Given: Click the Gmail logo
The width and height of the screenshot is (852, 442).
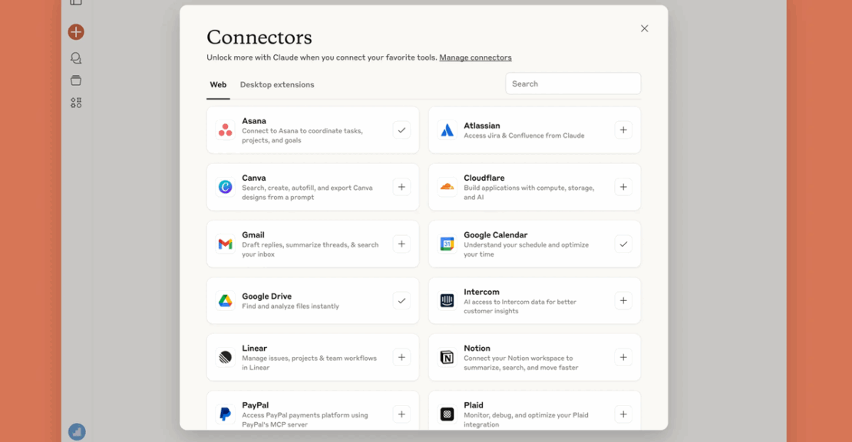Looking at the screenshot, I should pyautogui.click(x=225, y=244).
